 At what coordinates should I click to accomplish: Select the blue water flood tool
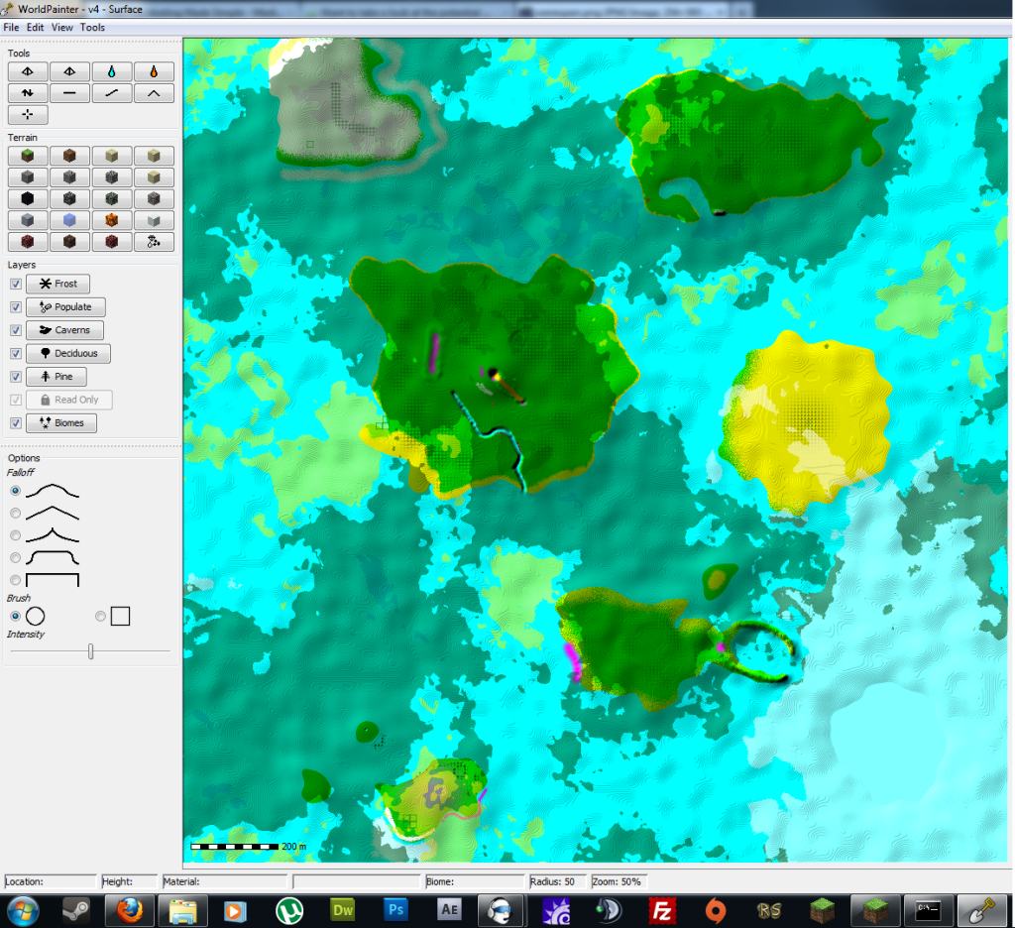[112, 71]
